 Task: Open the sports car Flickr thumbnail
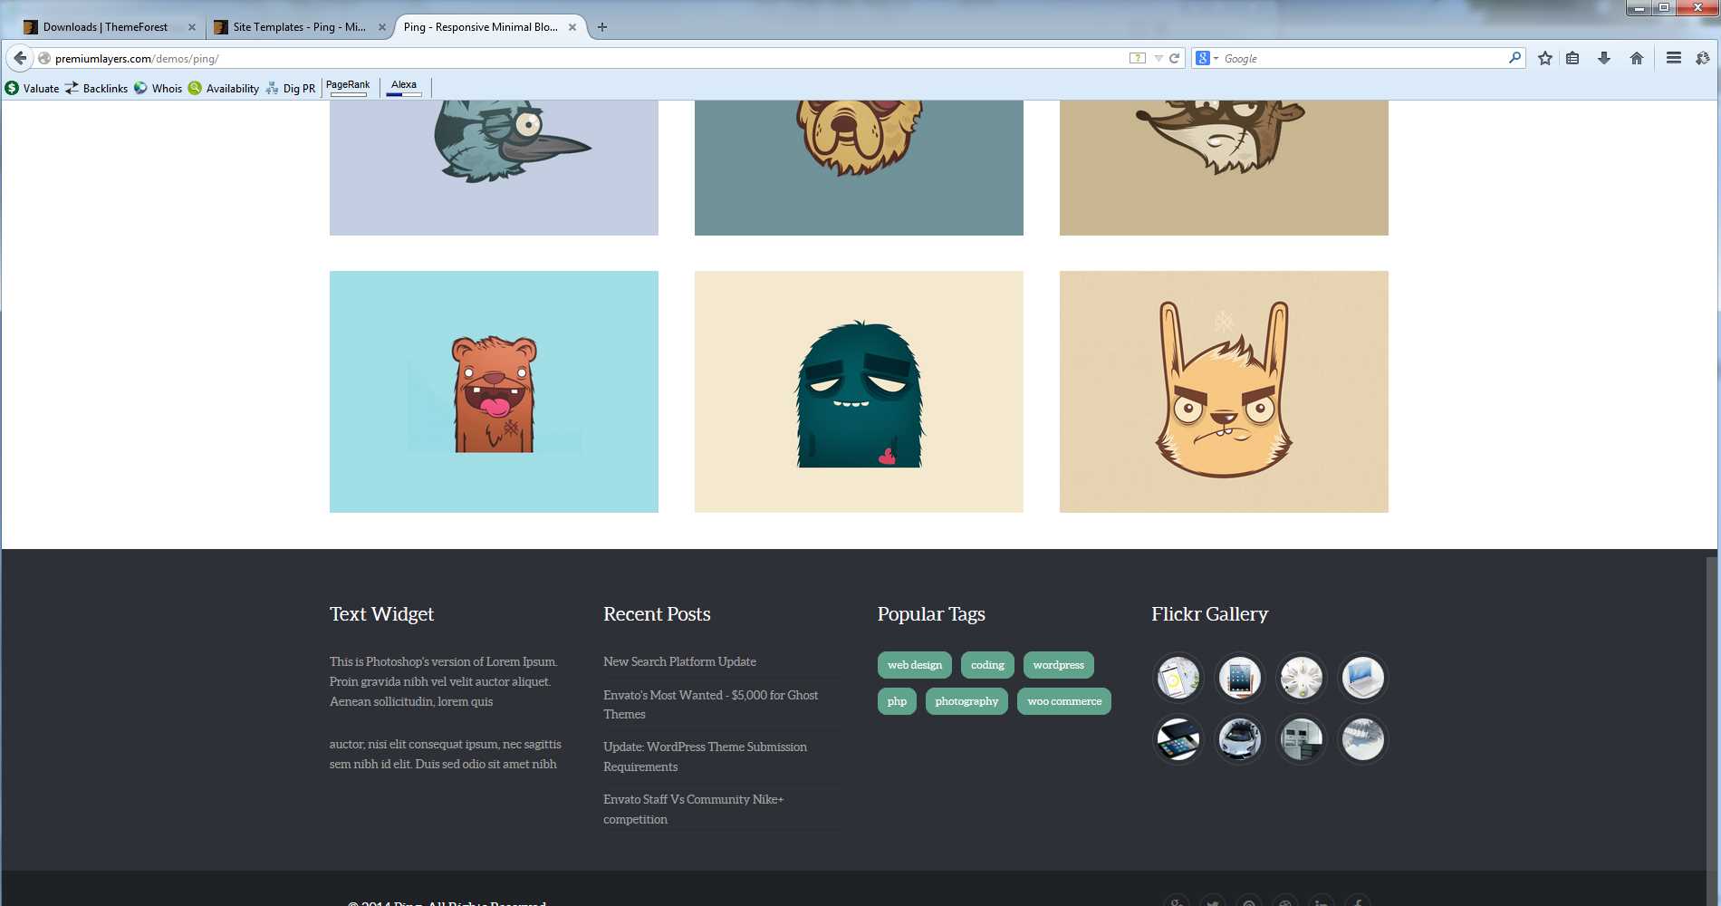point(1239,739)
